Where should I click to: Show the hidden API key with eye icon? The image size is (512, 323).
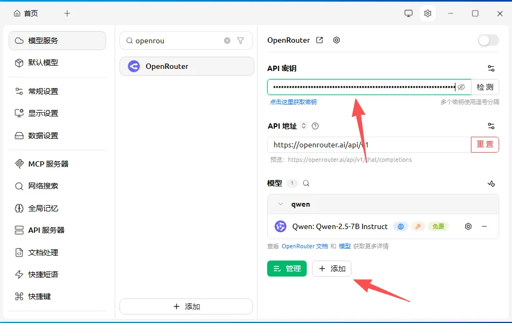click(x=461, y=87)
